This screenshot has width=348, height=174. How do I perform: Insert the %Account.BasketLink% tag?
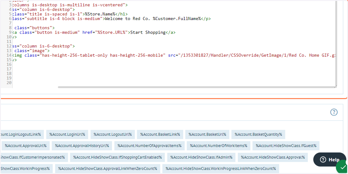point(160,134)
